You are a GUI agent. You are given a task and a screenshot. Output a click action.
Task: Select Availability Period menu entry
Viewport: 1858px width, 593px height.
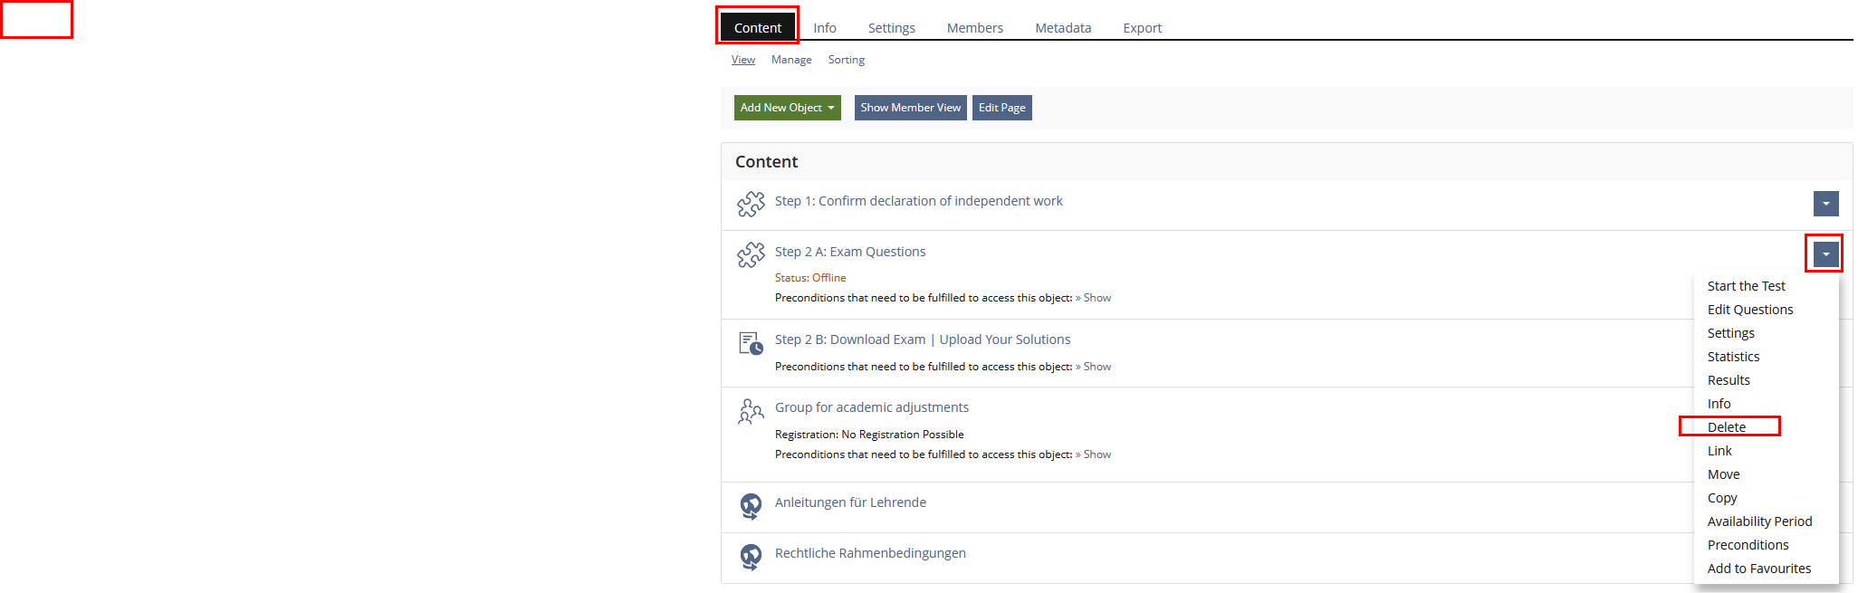pos(1759,521)
